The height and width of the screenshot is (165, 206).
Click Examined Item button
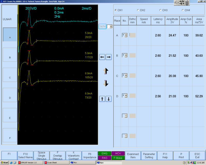(133, 155)
